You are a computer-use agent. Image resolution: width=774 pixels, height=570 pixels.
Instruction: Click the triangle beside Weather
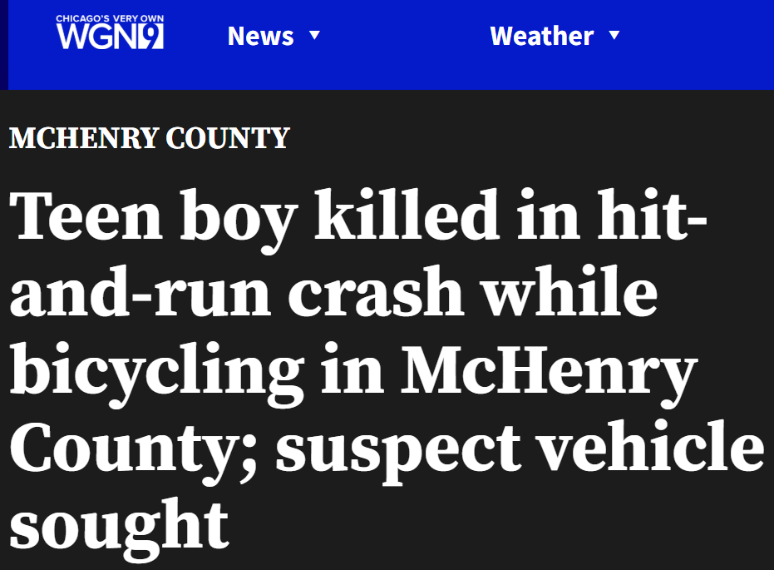[x=614, y=35]
